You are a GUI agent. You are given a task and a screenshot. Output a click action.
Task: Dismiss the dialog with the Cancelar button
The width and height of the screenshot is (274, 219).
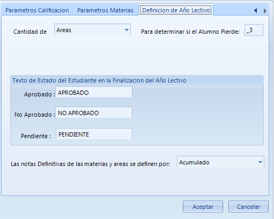click(x=248, y=207)
